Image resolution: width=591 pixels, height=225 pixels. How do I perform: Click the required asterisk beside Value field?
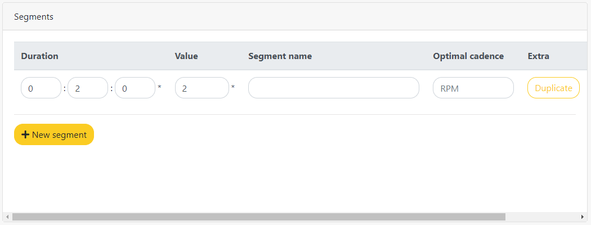click(x=233, y=87)
